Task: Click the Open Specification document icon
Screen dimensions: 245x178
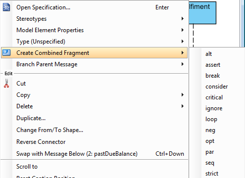Action: pos(6,7)
